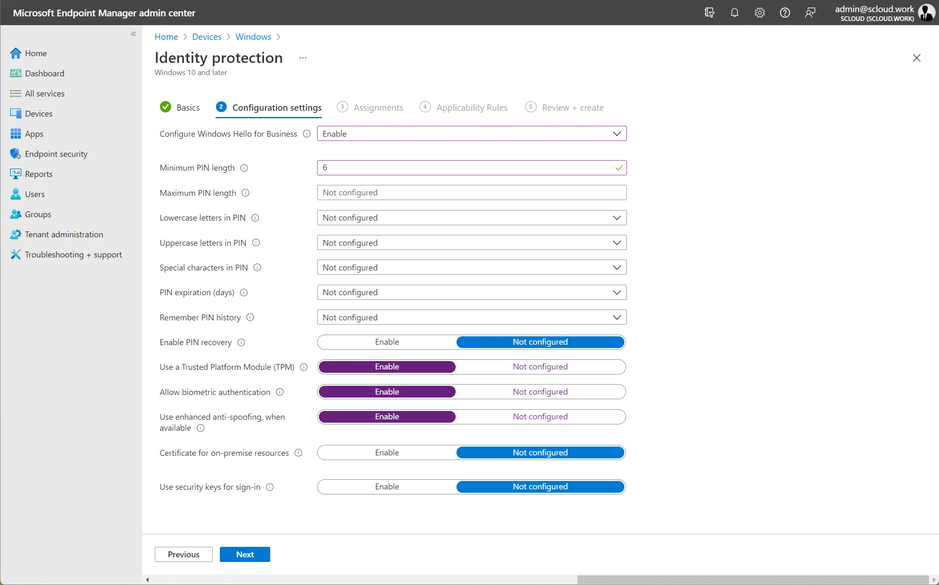Open the Devices sidebar icon
Viewport: 939px width, 585px height.
click(x=16, y=114)
